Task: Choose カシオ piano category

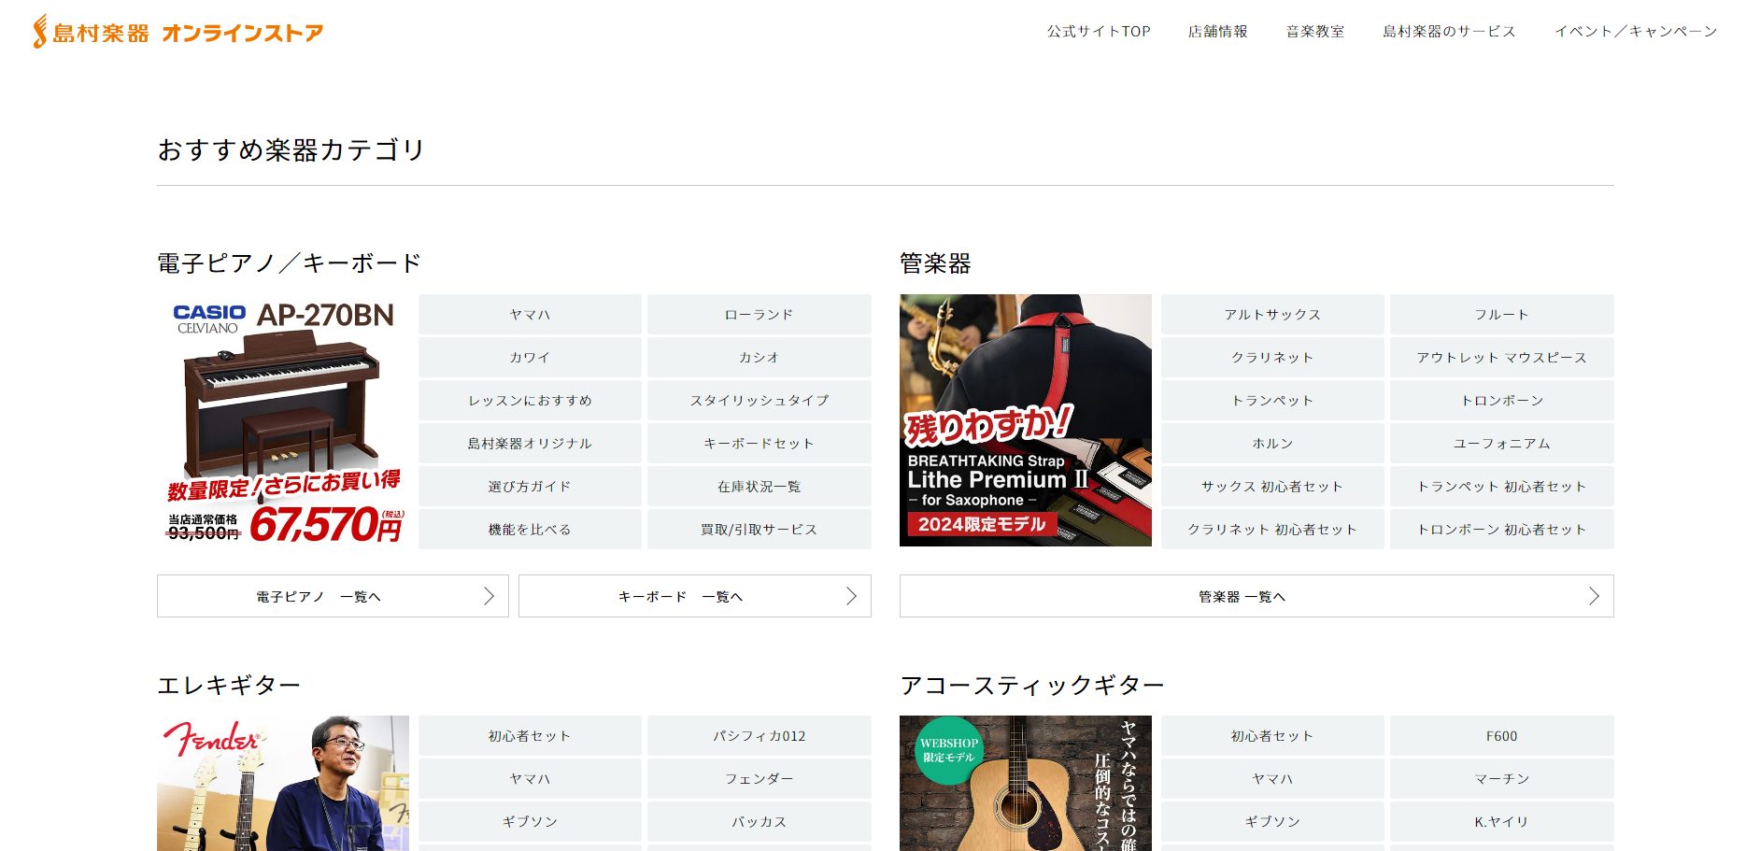Action: pyautogui.click(x=759, y=358)
